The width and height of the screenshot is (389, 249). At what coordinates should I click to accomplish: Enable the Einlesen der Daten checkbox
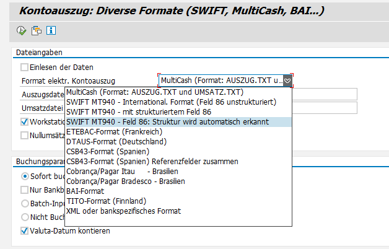click(x=25, y=68)
